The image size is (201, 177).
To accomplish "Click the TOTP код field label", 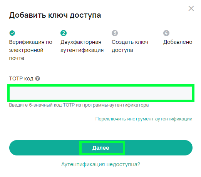I will coord(21,78).
